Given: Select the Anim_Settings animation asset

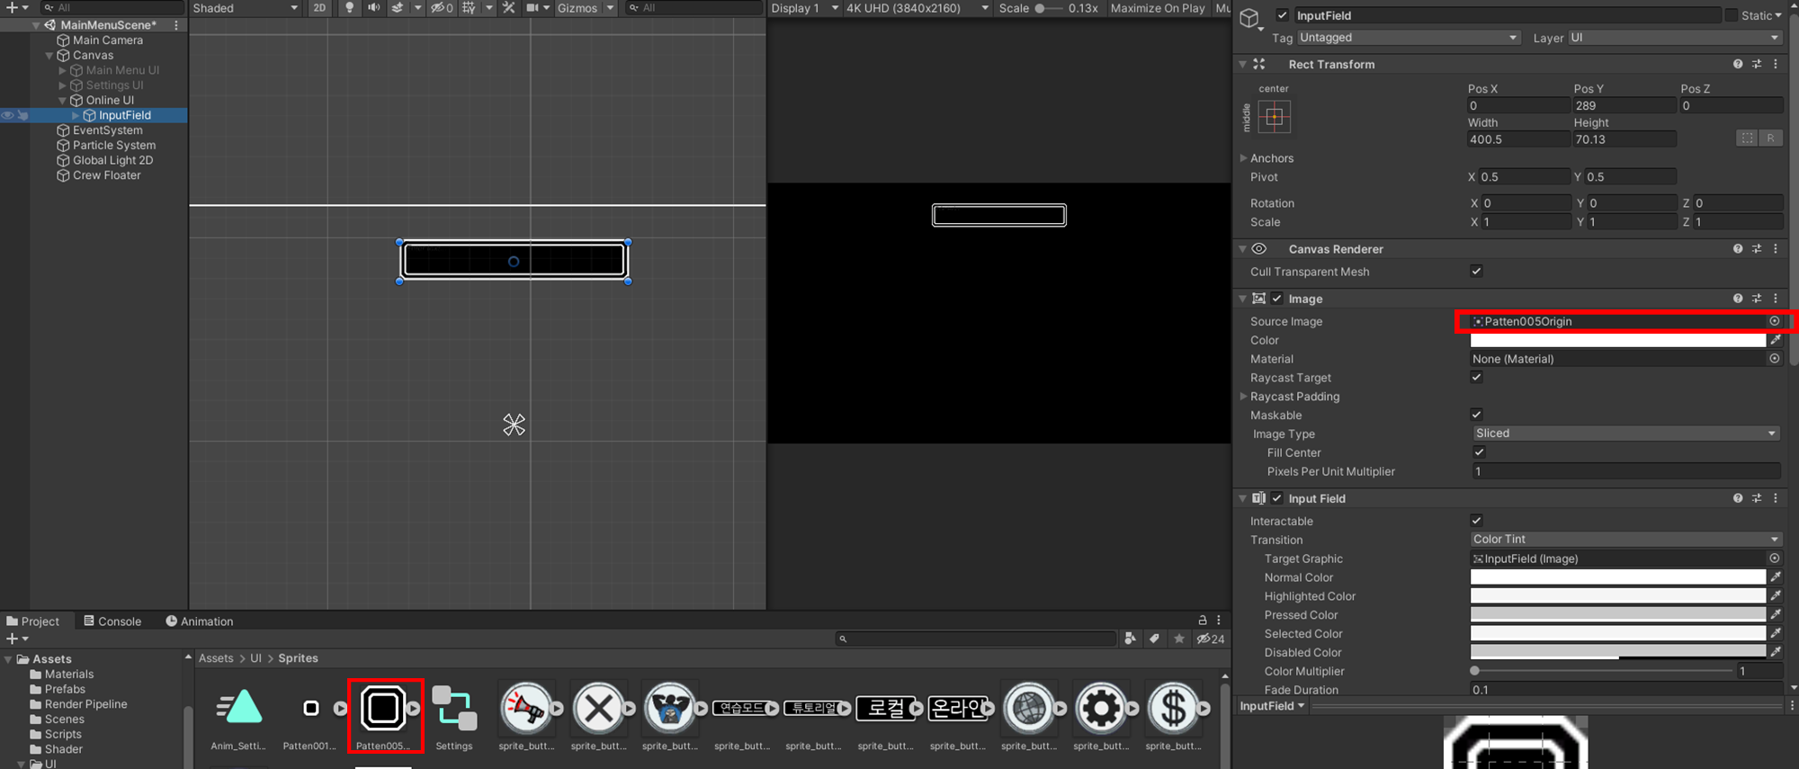Looking at the screenshot, I should coord(239,709).
